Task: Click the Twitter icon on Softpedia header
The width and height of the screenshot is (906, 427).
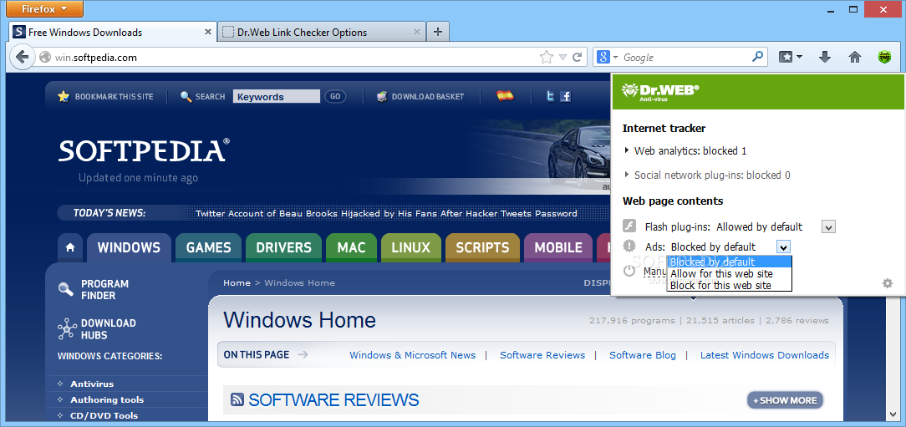Action: tap(551, 96)
